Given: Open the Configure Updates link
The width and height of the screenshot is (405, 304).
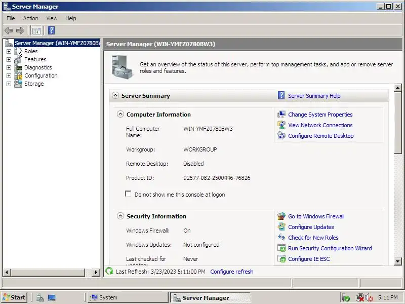Looking at the screenshot, I should [311, 227].
